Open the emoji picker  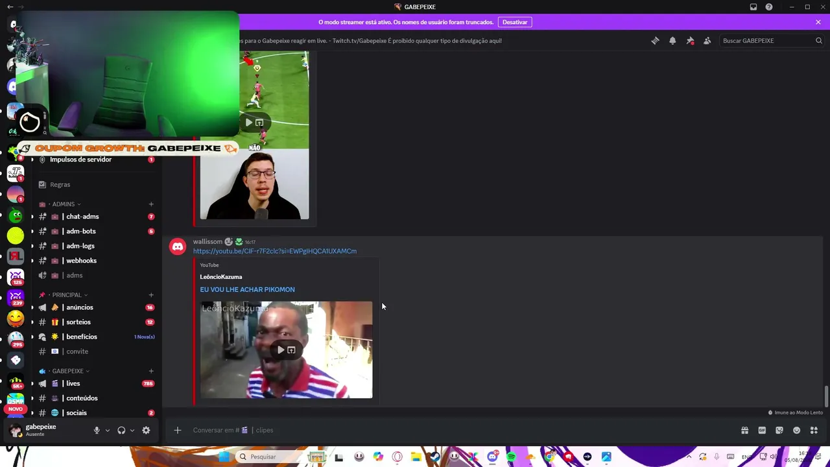click(x=797, y=430)
